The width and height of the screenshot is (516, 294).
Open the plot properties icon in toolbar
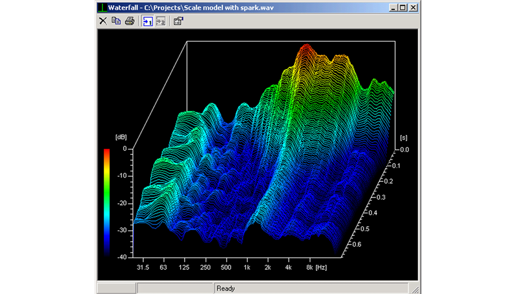coord(178,21)
